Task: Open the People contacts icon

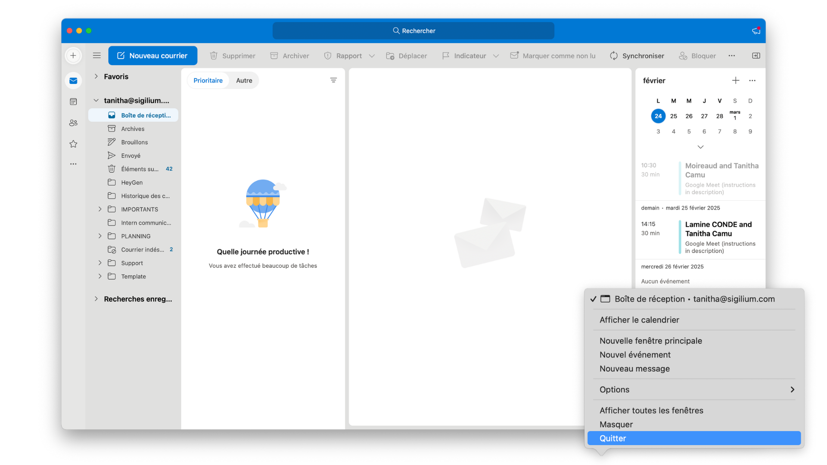Action: coord(73,123)
